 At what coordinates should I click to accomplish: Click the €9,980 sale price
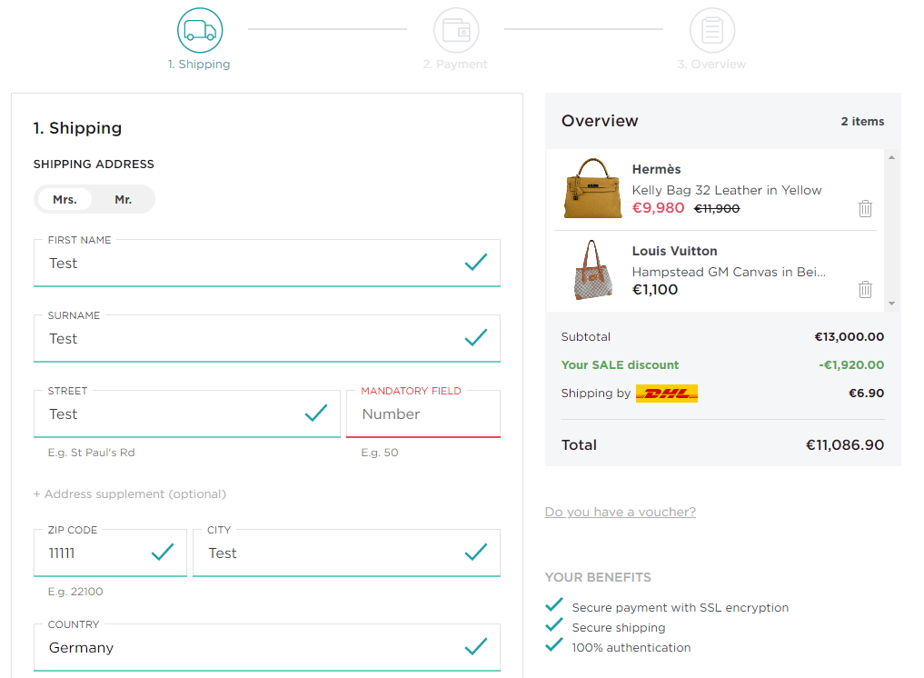pyautogui.click(x=658, y=208)
